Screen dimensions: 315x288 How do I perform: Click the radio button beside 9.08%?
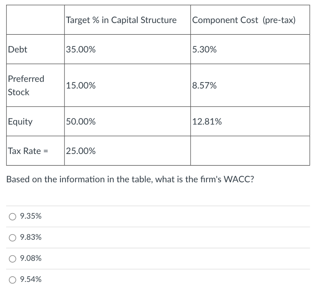click(x=12, y=258)
